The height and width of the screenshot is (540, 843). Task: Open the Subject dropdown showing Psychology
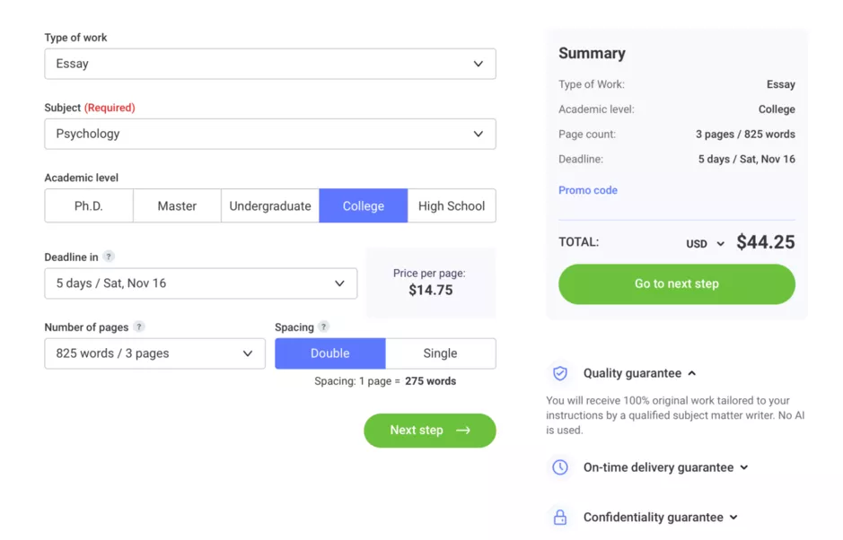270,134
